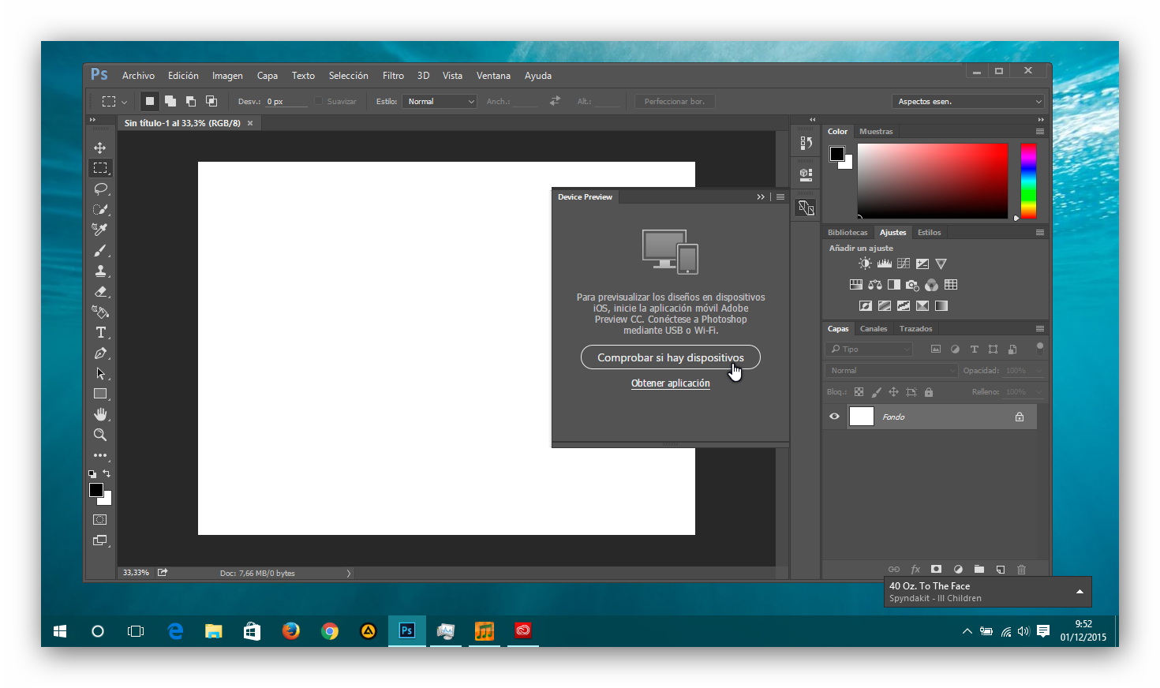The height and width of the screenshot is (688, 1160).
Task: Select the Quick Selection tool
Action: pyautogui.click(x=100, y=209)
